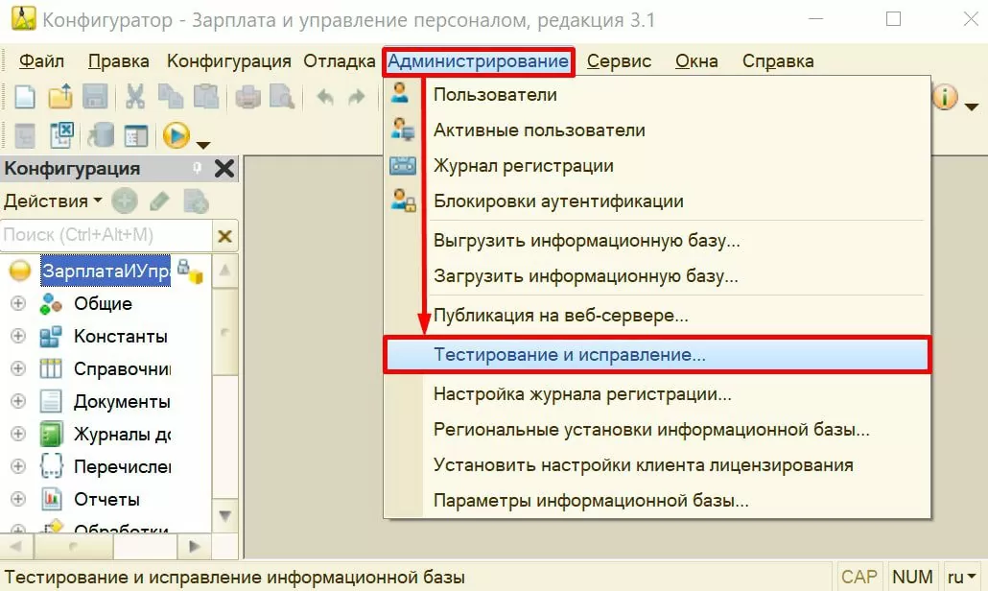Clear the search field with X icon
Viewport: 988px width, 591px height.
224,235
